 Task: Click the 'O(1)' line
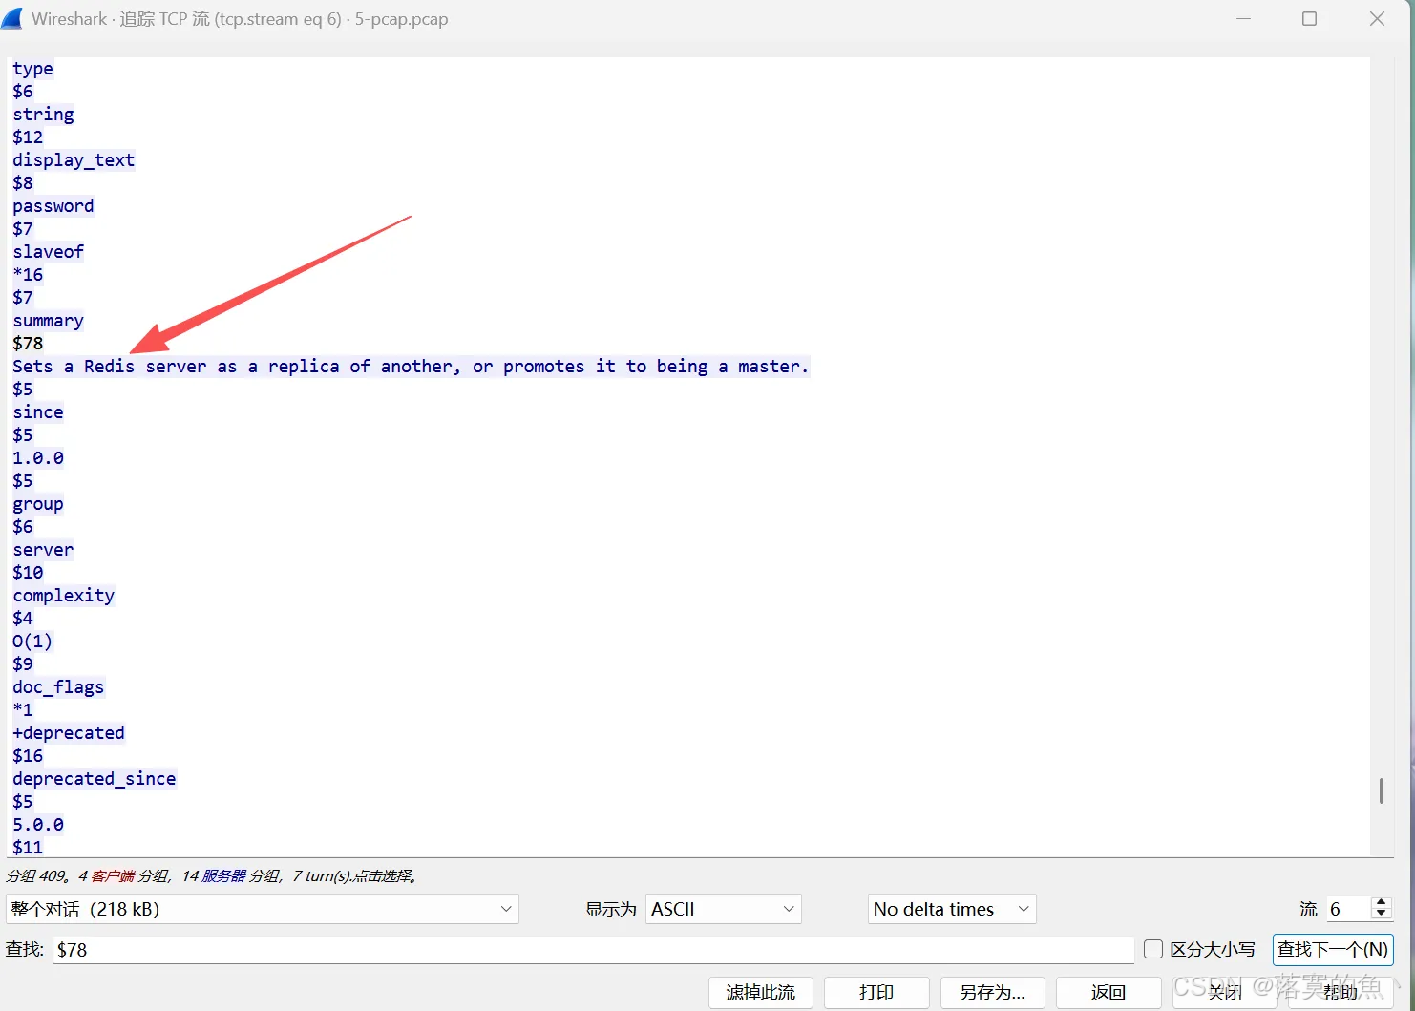tap(32, 642)
